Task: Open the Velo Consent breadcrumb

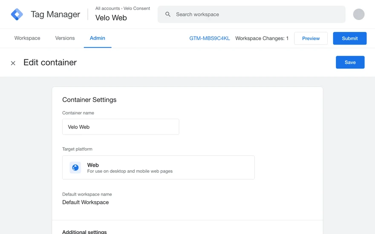Action: pyautogui.click(x=136, y=9)
